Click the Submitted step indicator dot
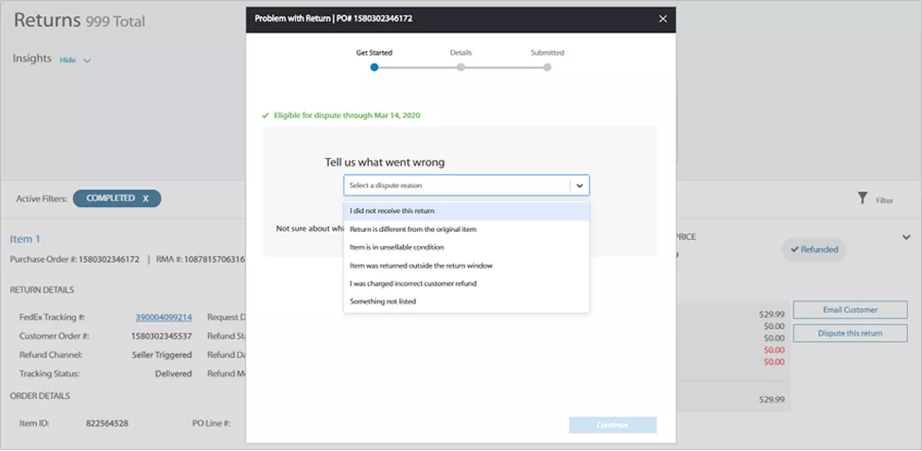This screenshot has height=451, width=922. pos(548,67)
